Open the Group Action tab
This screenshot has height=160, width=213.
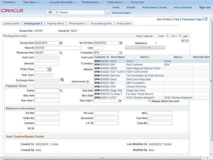124,24
